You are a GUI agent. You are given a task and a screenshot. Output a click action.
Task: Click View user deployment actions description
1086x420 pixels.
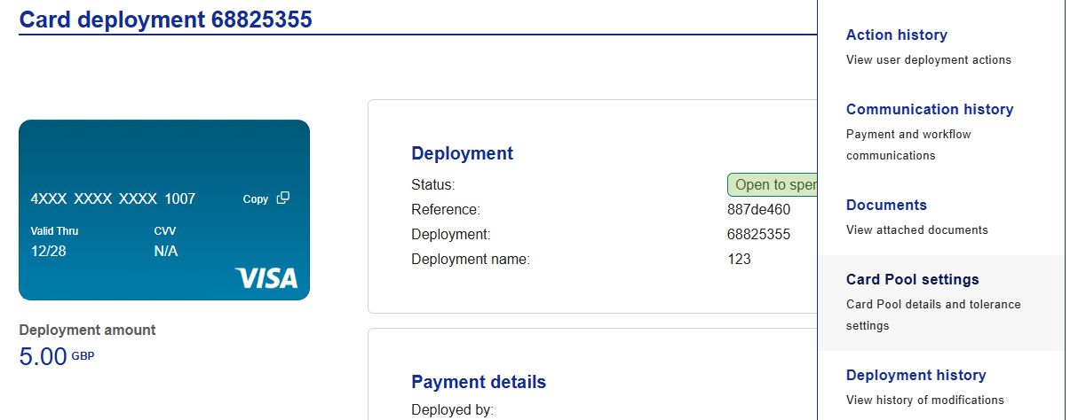[x=929, y=60]
